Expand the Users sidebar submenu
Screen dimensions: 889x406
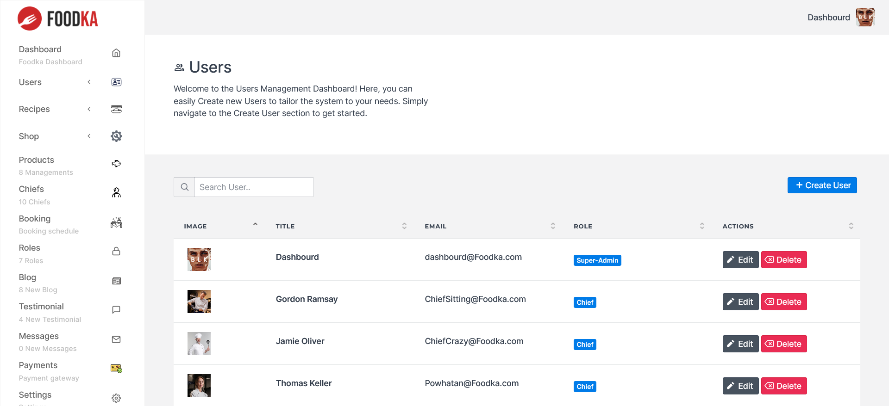tap(89, 82)
